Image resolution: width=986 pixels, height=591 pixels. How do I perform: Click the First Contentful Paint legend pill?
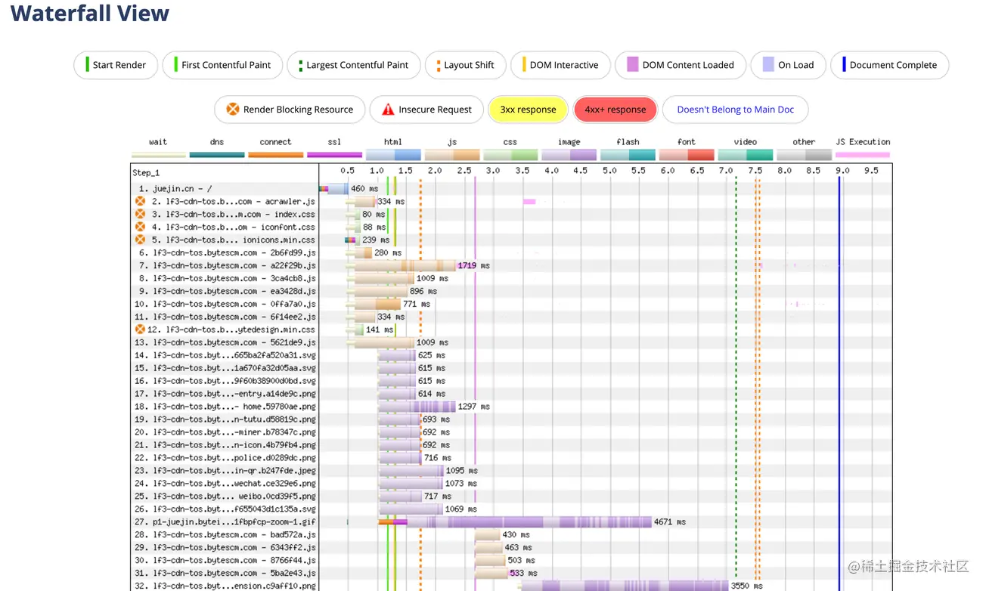[x=222, y=65]
